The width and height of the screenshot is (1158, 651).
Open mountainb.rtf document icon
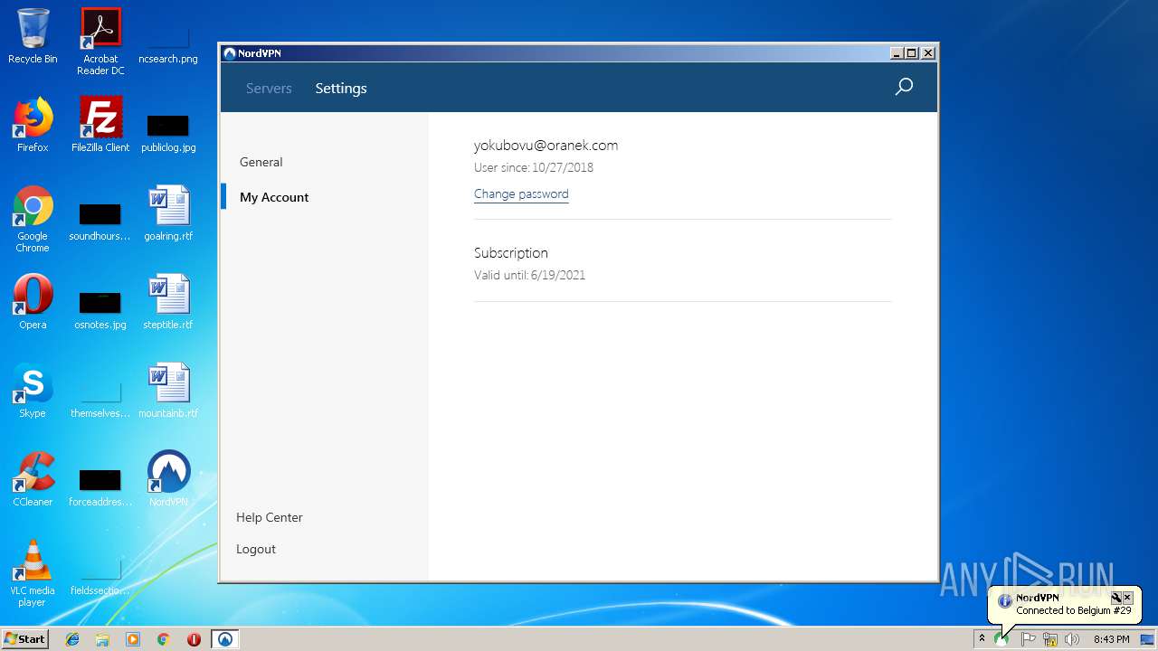coord(168,391)
